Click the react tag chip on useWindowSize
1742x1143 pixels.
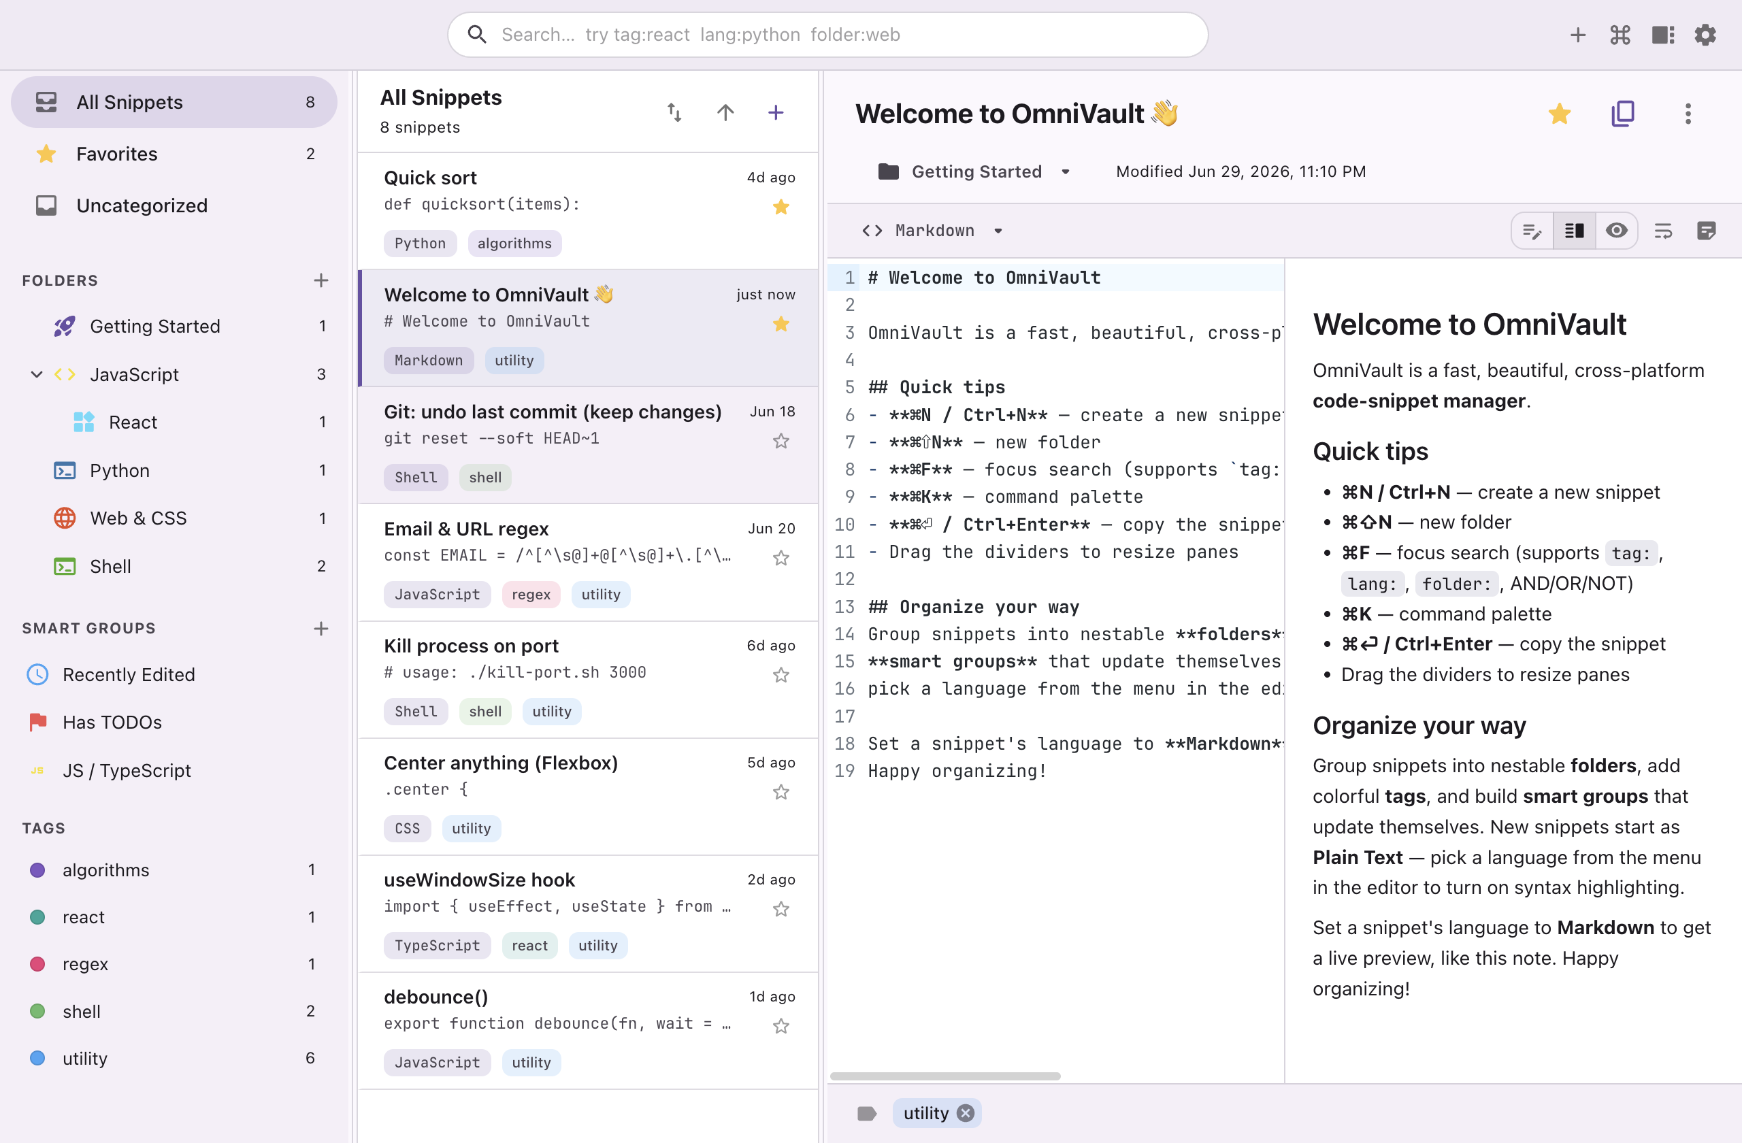click(529, 946)
